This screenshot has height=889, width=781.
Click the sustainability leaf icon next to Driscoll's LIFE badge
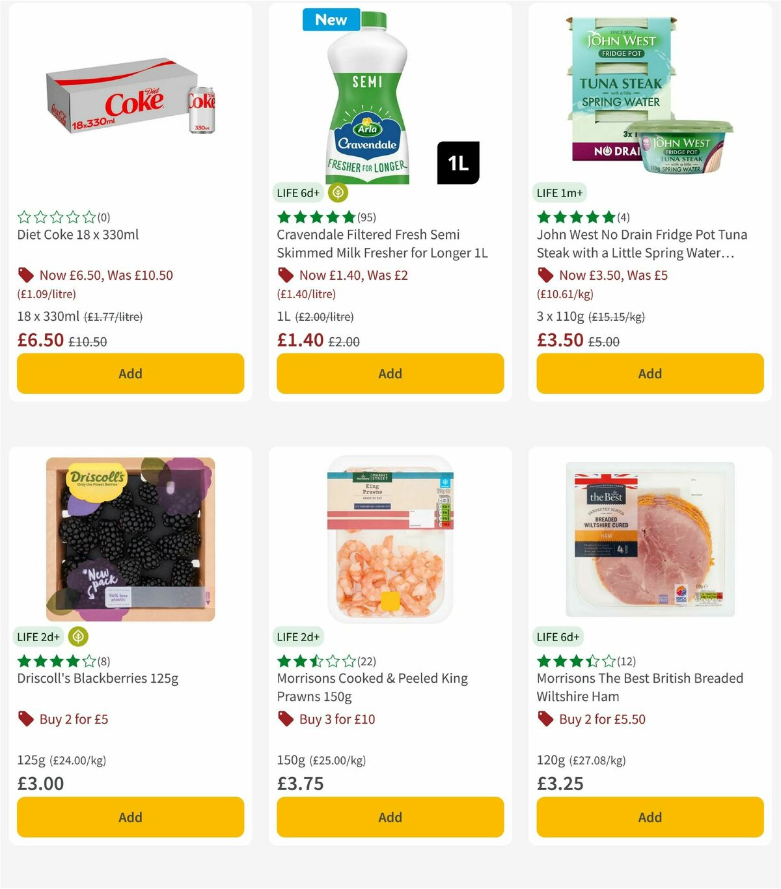[78, 636]
